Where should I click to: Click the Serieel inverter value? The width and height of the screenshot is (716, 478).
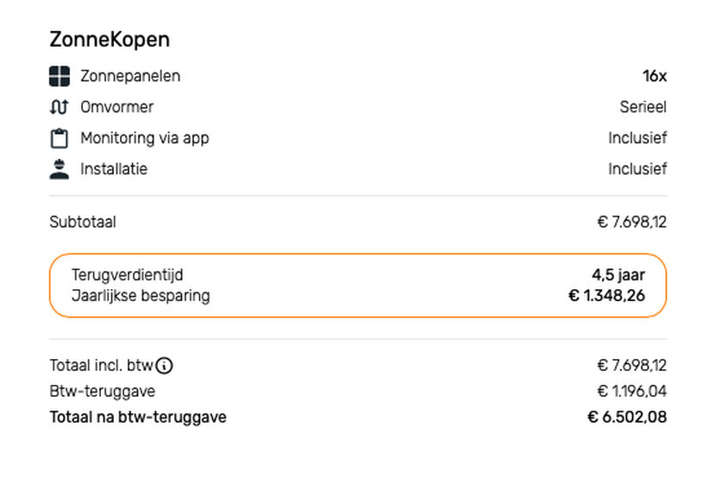pyautogui.click(x=643, y=107)
